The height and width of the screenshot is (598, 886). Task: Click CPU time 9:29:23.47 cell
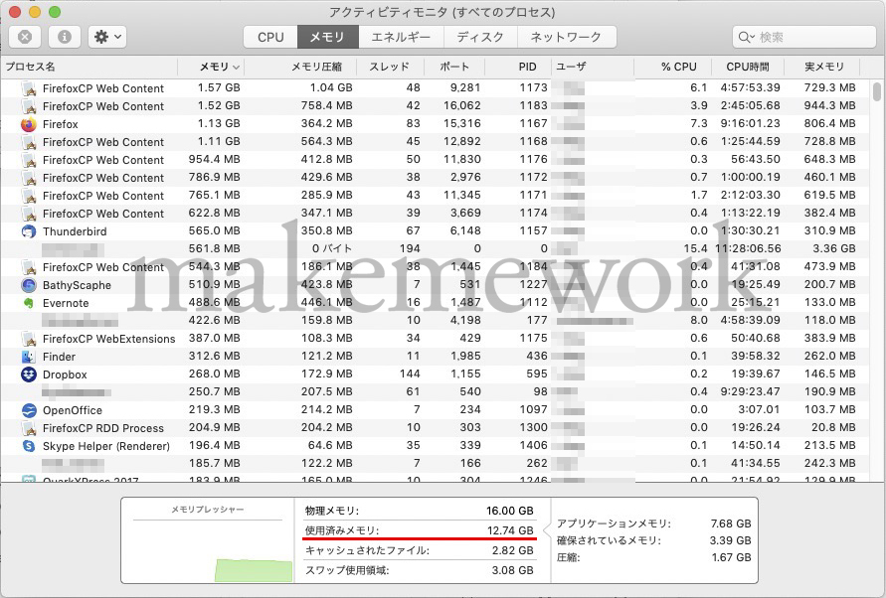(751, 392)
